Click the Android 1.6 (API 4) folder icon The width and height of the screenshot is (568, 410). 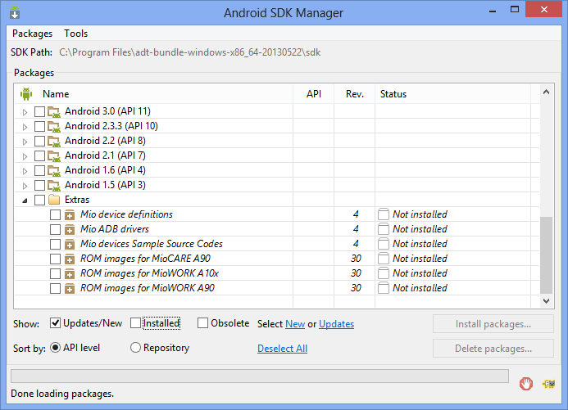pyautogui.click(x=54, y=171)
